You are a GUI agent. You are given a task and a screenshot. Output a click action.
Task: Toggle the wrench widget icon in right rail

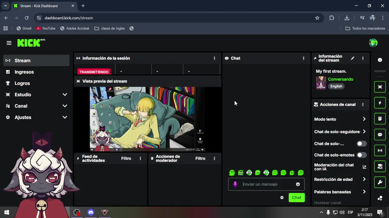380,182
